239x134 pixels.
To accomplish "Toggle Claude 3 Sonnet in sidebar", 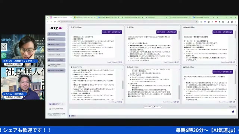I will [56, 65].
